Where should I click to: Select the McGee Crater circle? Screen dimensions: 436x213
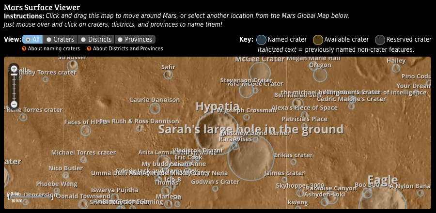pyautogui.click(x=260, y=72)
